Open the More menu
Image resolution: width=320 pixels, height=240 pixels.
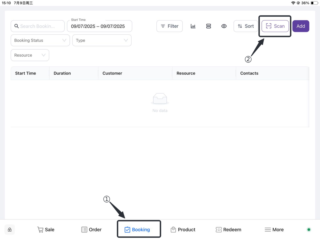pyautogui.click(x=274, y=230)
